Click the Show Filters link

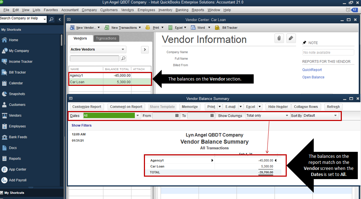click(x=81, y=126)
